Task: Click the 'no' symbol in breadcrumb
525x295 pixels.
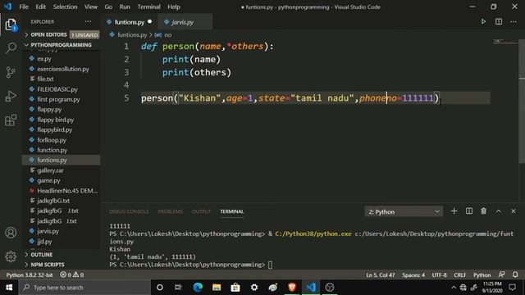Action: pyautogui.click(x=167, y=34)
